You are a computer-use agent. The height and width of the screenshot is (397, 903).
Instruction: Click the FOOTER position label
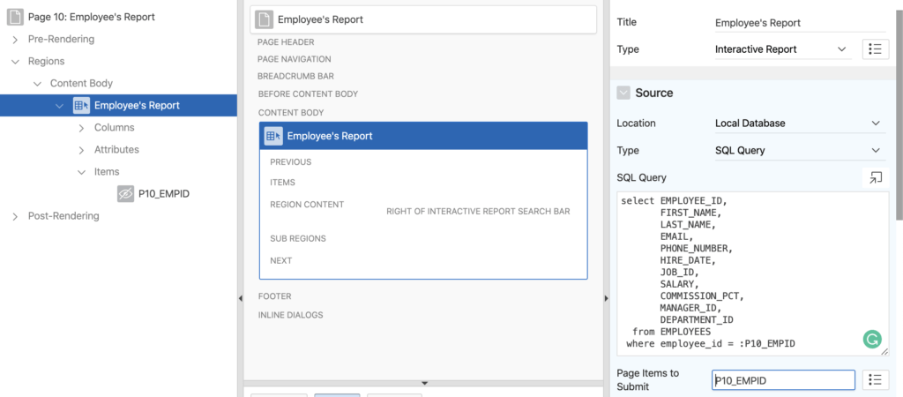pyautogui.click(x=275, y=296)
